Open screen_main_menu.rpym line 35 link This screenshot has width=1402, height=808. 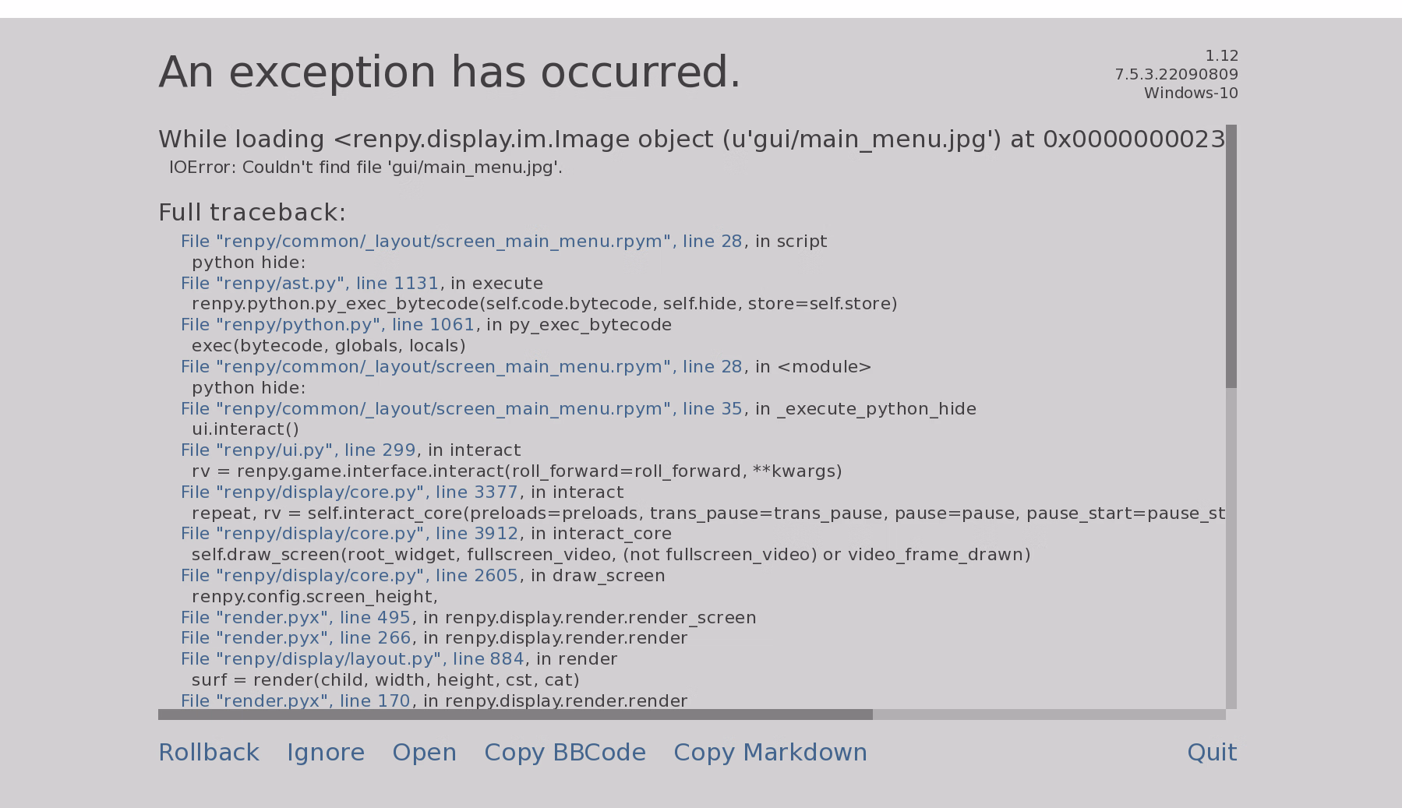click(x=461, y=409)
